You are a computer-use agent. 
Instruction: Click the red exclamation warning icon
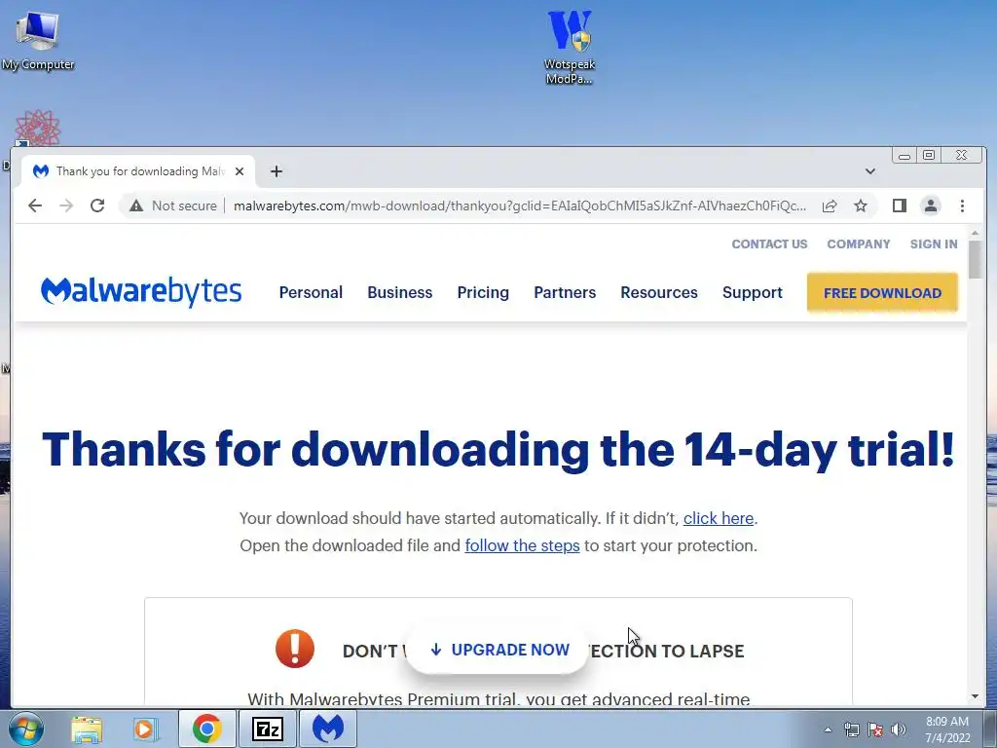coord(294,649)
